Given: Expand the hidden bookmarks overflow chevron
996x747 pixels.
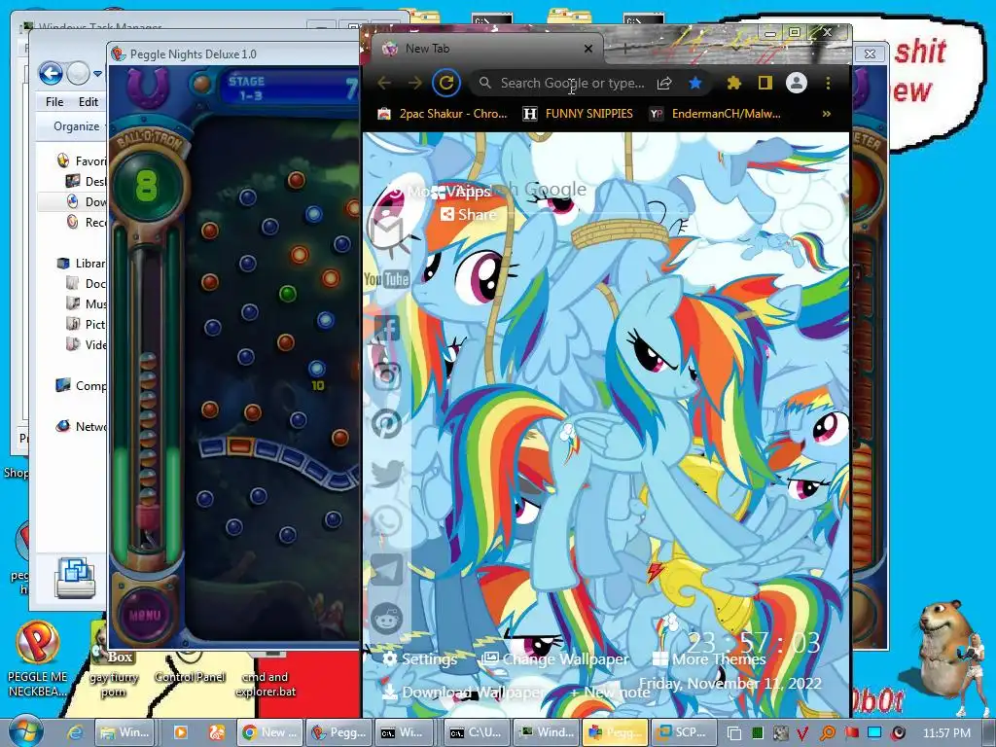Looking at the screenshot, I should tap(827, 114).
